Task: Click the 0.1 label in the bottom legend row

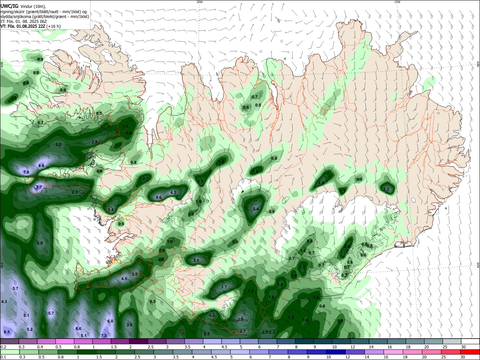Action: click(x=3, y=357)
